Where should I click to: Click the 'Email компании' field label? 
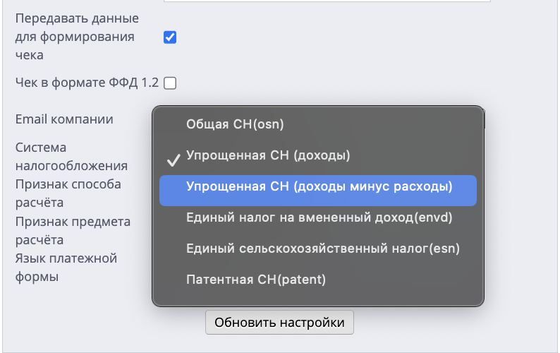point(64,119)
